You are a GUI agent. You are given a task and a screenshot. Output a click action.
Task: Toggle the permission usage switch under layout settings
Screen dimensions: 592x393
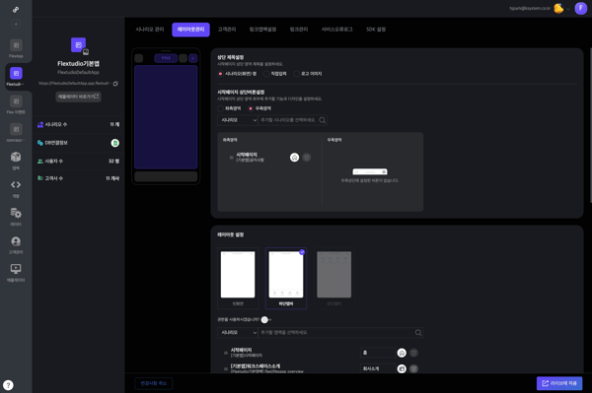pos(266,319)
